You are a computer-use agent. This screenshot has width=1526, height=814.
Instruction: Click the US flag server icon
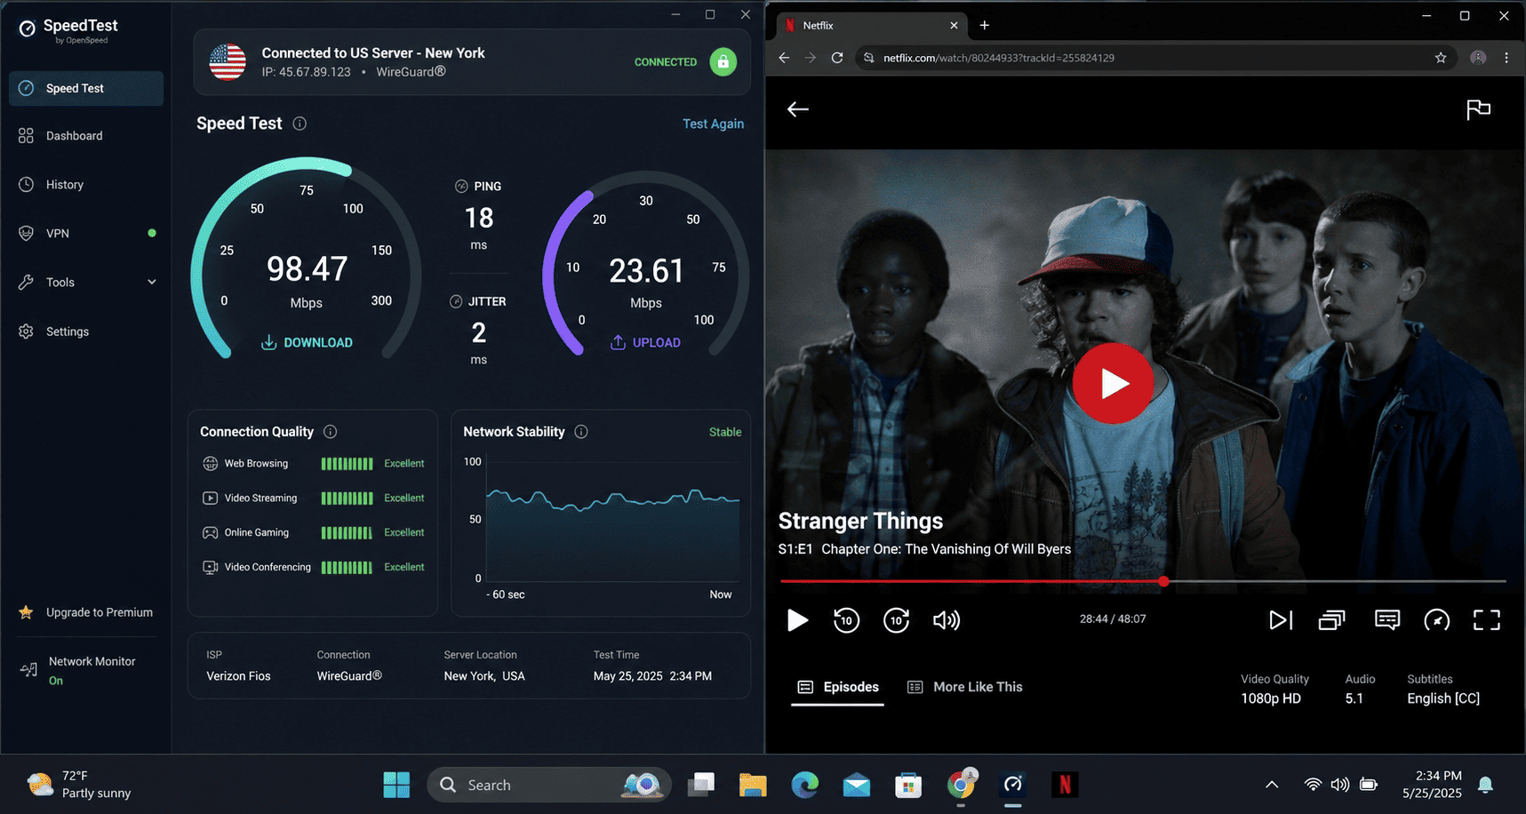point(228,62)
